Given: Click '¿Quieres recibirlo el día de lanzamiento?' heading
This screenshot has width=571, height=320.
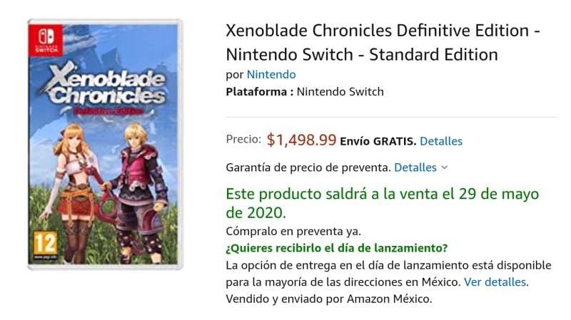Looking at the screenshot, I should (x=336, y=248).
